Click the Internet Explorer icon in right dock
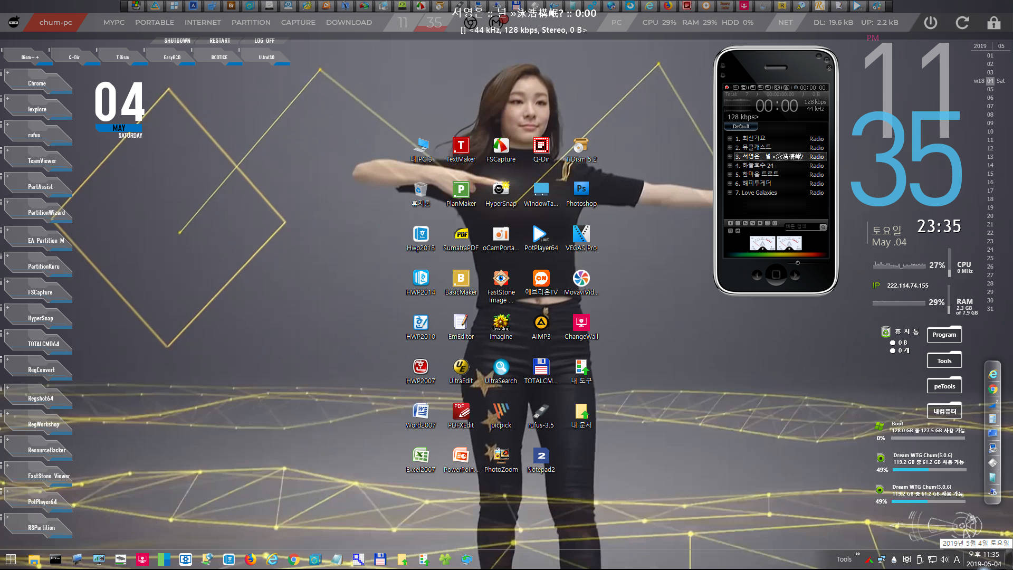1013x570 pixels. [x=992, y=374]
